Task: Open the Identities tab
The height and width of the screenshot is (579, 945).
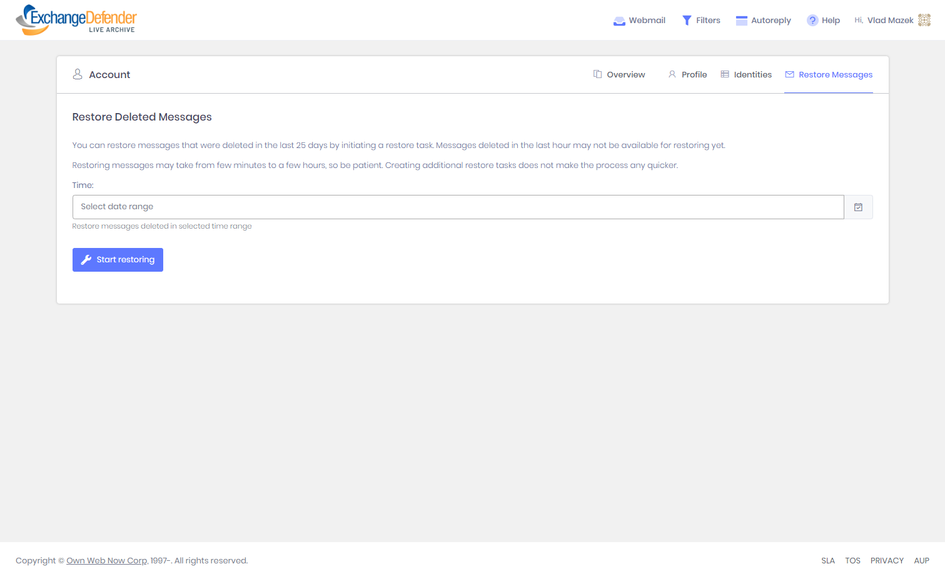Action: click(x=746, y=75)
